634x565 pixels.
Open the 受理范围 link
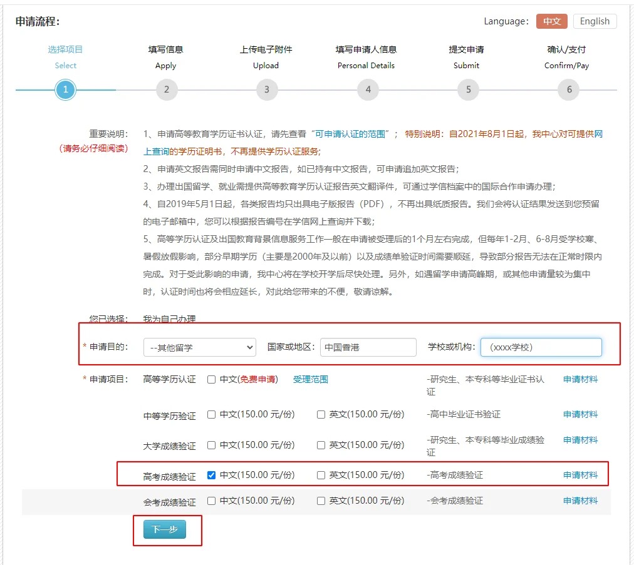coord(311,379)
